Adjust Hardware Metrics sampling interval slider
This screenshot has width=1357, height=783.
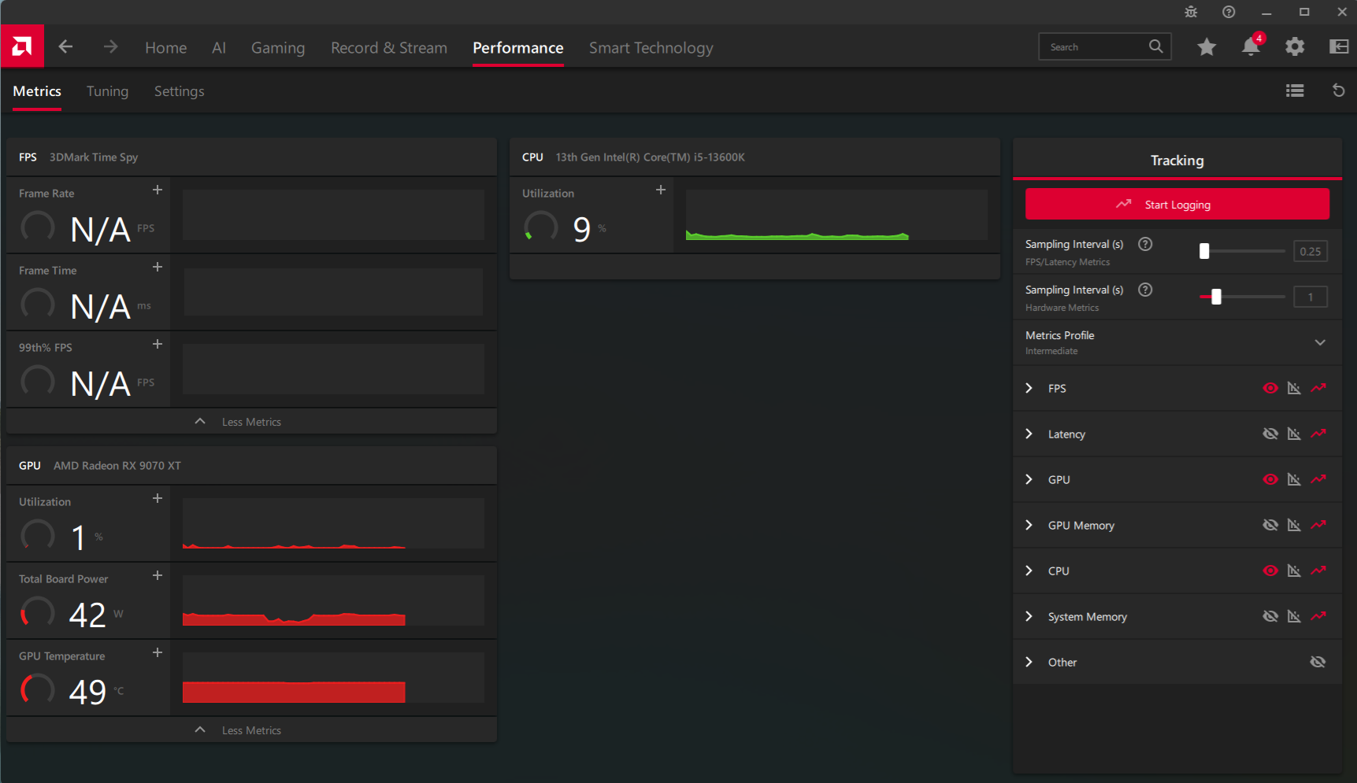coord(1242,297)
